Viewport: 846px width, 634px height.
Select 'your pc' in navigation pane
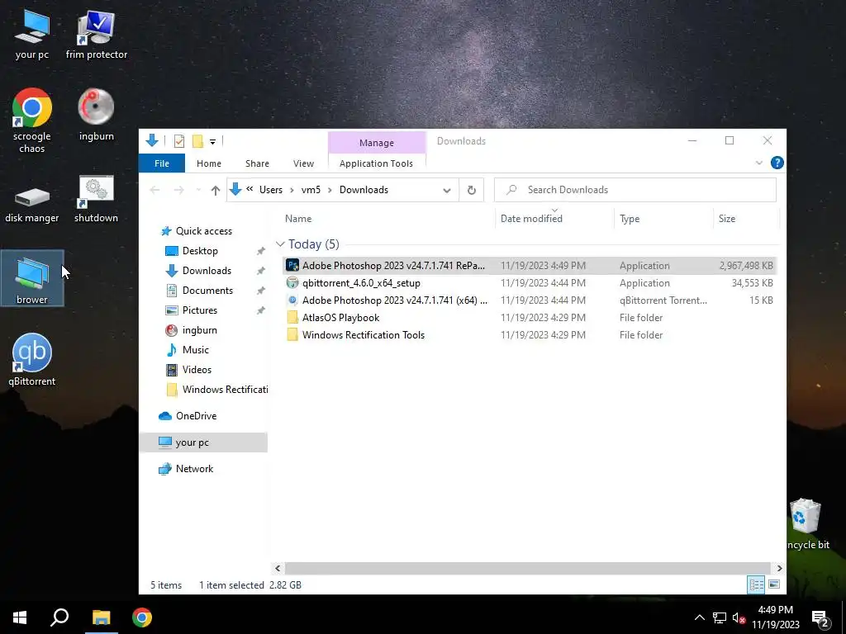pos(203,442)
